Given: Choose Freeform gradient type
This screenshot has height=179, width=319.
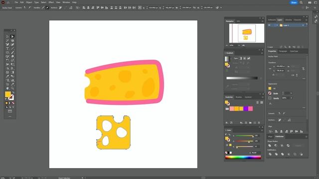Looking at the screenshot, I should click(249, 58).
